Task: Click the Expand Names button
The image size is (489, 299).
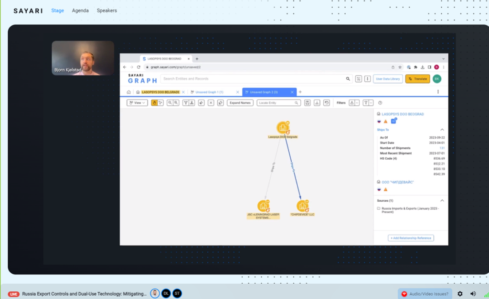Action: pos(240,103)
